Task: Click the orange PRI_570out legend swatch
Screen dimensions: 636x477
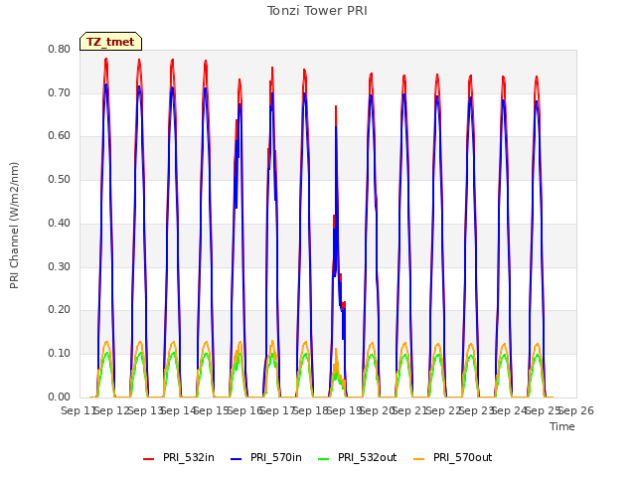Action: (x=419, y=458)
